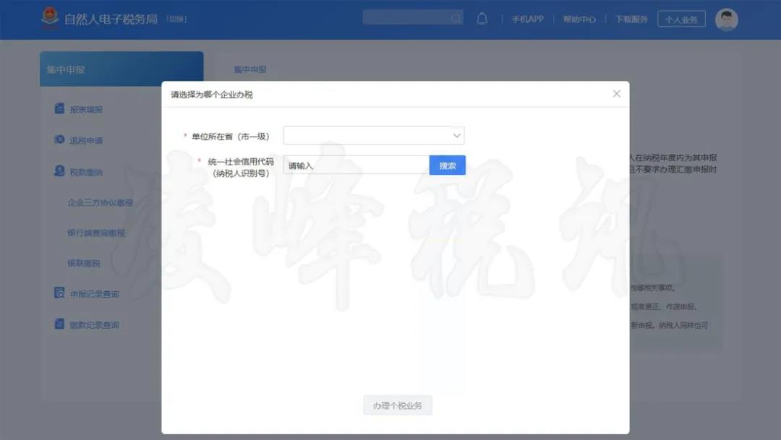Click 缴款记录查询 sidebar icon
This screenshot has width=781, height=440.
click(59, 324)
